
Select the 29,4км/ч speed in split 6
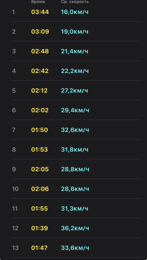coord(75,110)
